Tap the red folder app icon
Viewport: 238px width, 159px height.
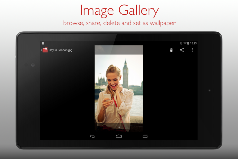(45, 50)
